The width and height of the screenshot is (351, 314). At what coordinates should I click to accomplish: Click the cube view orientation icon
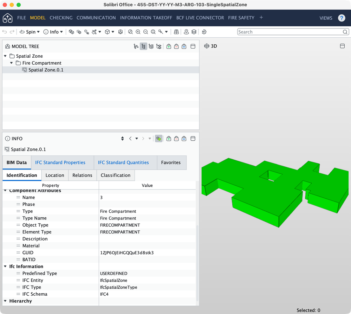point(108,32)
